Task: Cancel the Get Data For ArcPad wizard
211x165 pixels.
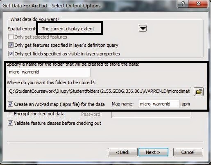Action: click(188, 152)
